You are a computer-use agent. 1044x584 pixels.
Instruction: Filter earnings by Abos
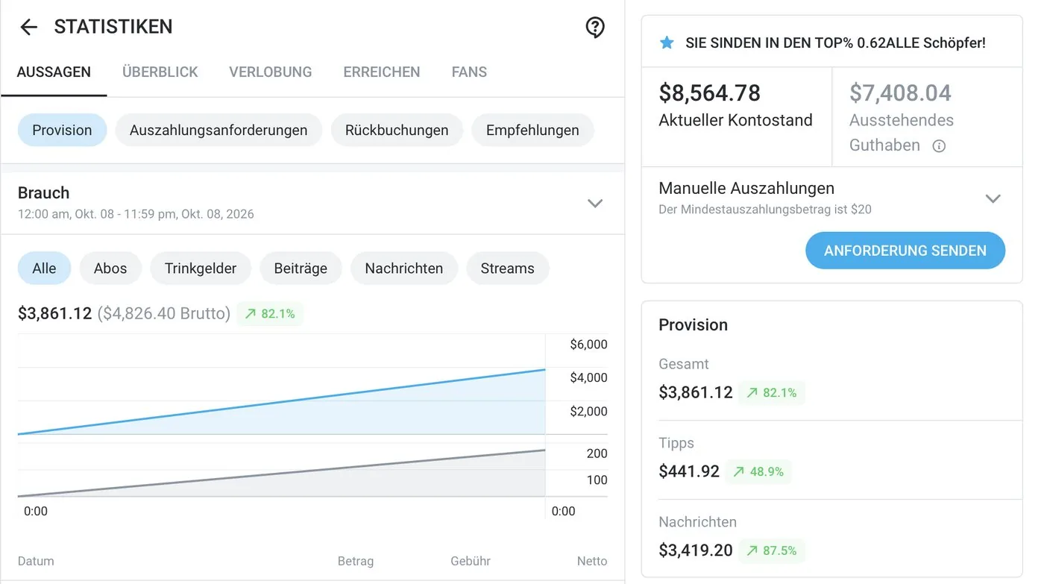(x=110, y=269)
